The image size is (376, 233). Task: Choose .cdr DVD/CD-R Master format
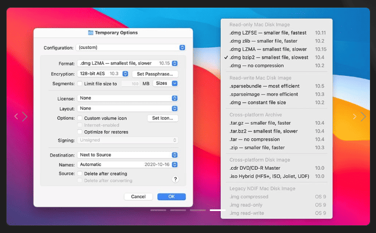(276, 168)
